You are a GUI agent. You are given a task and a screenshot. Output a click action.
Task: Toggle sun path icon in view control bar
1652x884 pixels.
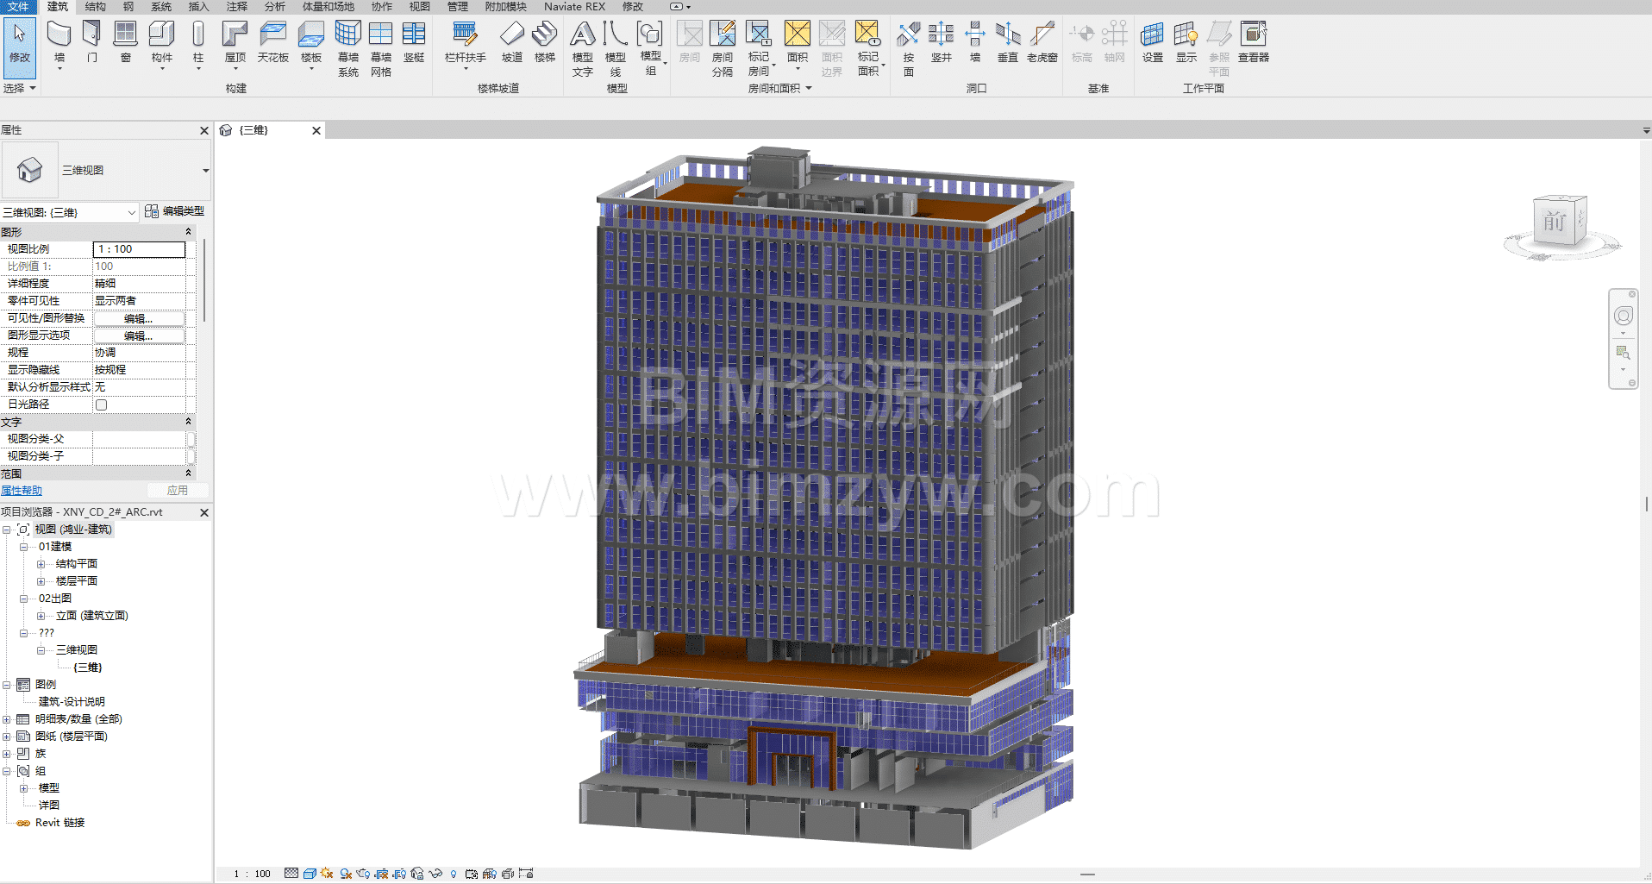[x=327, y=874]
